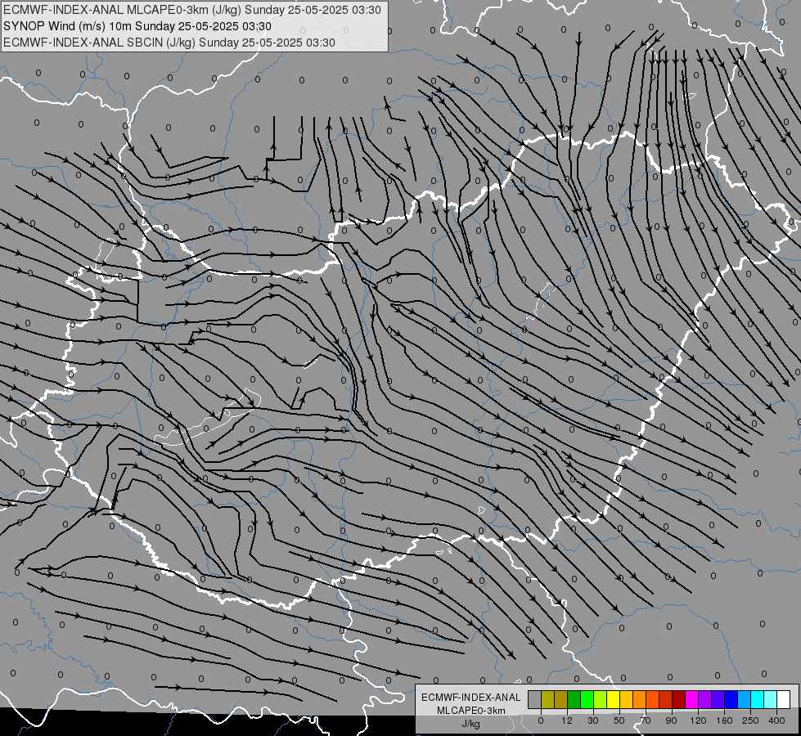The height and width of the screenshot is (736, 801).
Task: Click the gray legend swatch
Action: point(535,699)
